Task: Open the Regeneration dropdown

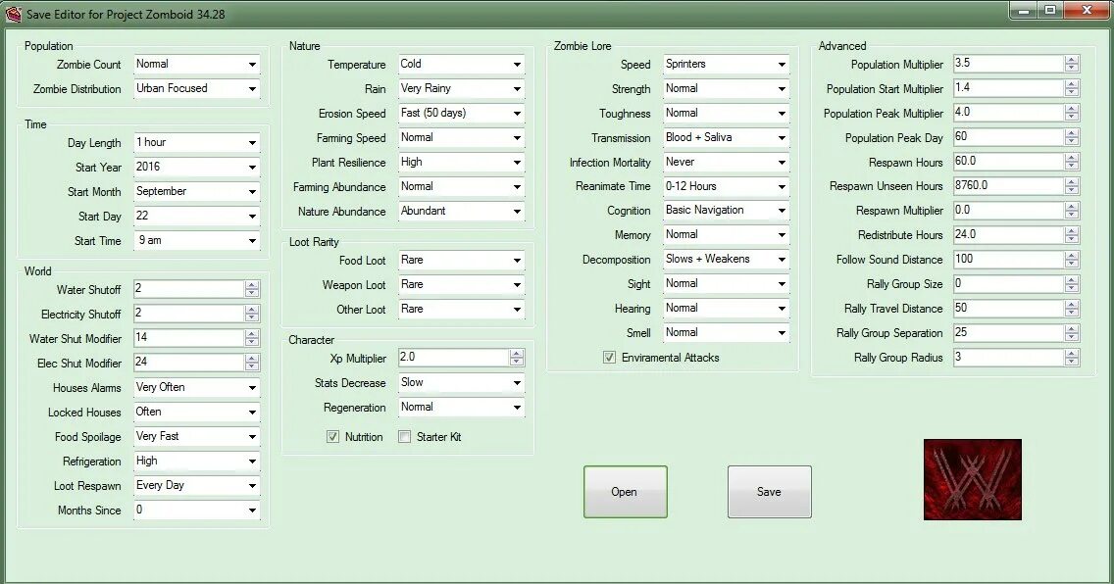Action: coord(461,408)
